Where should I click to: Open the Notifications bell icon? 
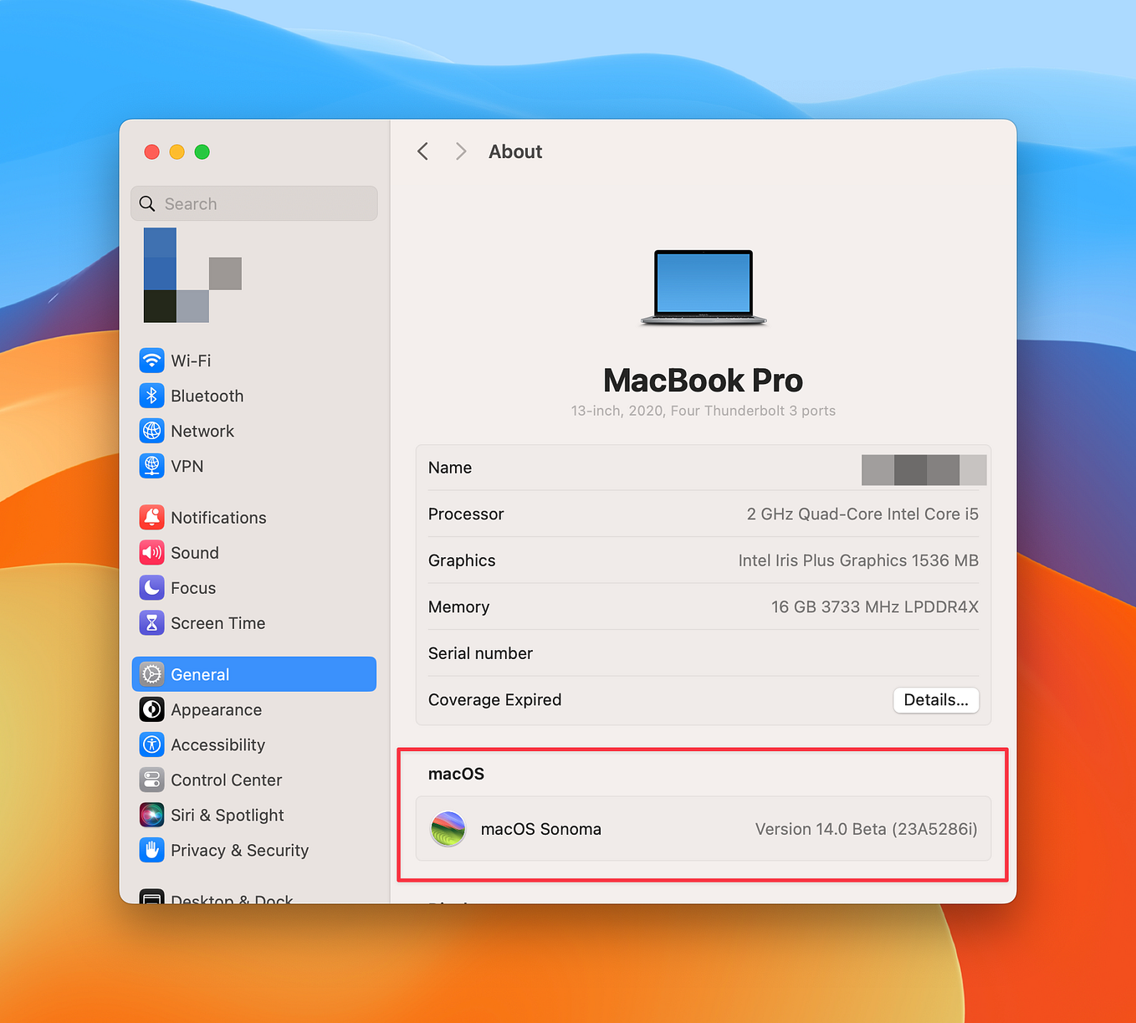coord(151,518)
